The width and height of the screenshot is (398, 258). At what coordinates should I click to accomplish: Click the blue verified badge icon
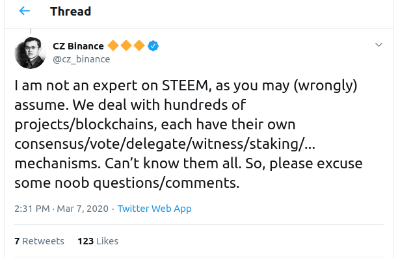click(x=153, y=46)
